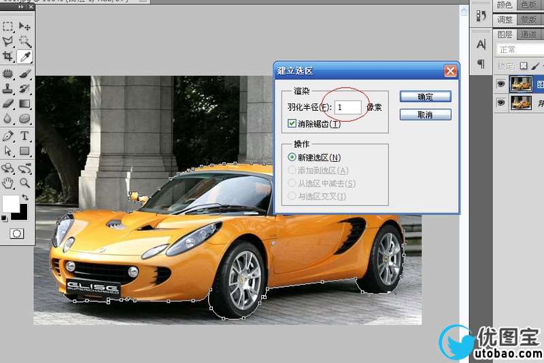This screenshot has height=363, width=544.
Task: Toggle visibility of the bottom layer
Action: pos(501,103)
